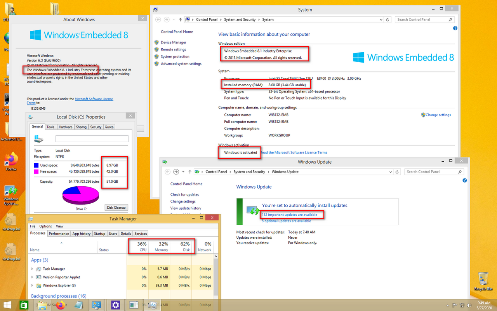Viewport: 497px width, 311px height.
Task: Select the Activator1.2 folder on desktop
Action: 11,131
